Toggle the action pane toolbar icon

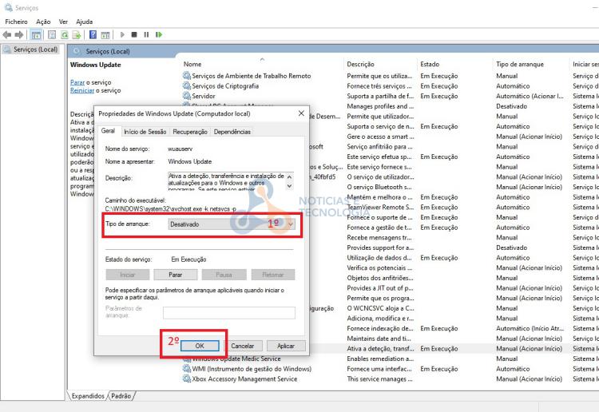pyautogui.click(x=105, y=35)
